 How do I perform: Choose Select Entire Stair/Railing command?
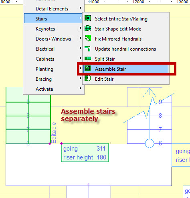[126, 19]
